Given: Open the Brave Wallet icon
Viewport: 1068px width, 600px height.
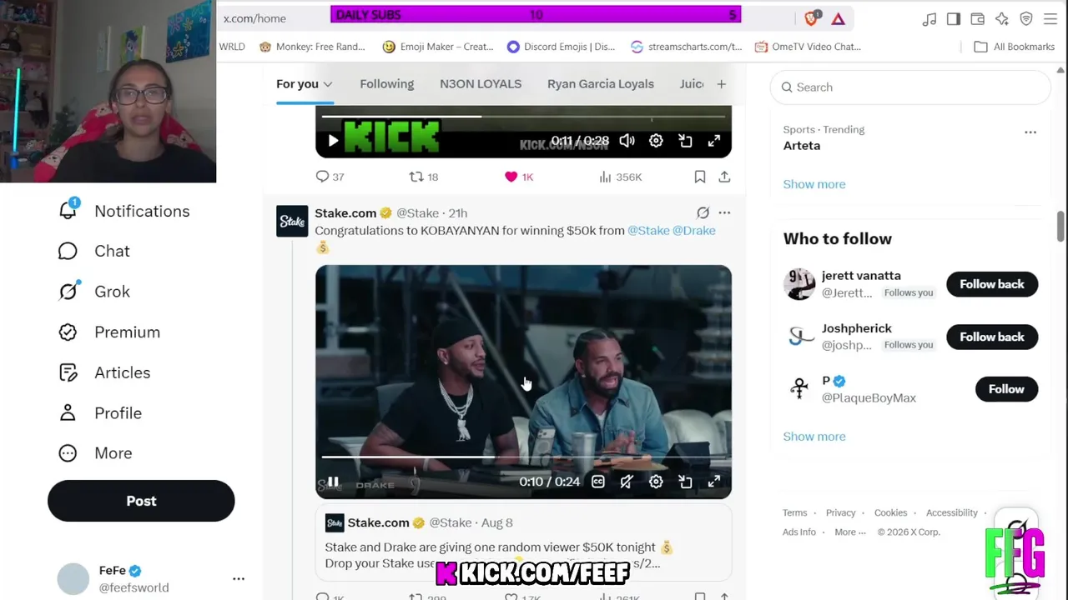Looking at the screenshot, I should (977, 19).
